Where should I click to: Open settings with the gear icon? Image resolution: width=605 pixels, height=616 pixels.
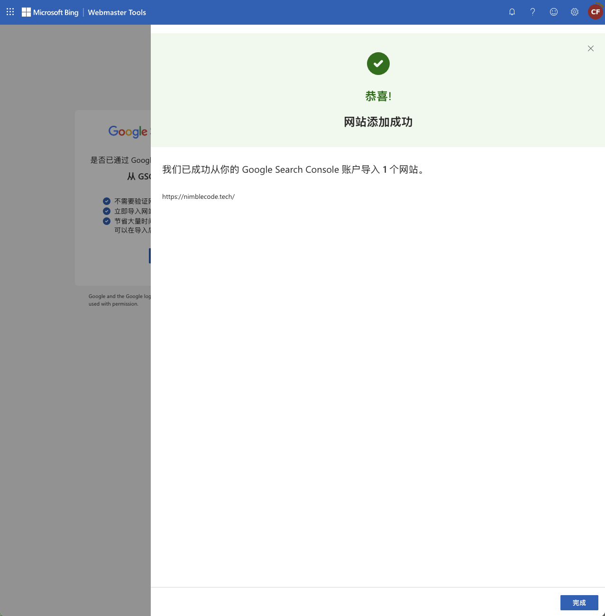tap(574, 12)
